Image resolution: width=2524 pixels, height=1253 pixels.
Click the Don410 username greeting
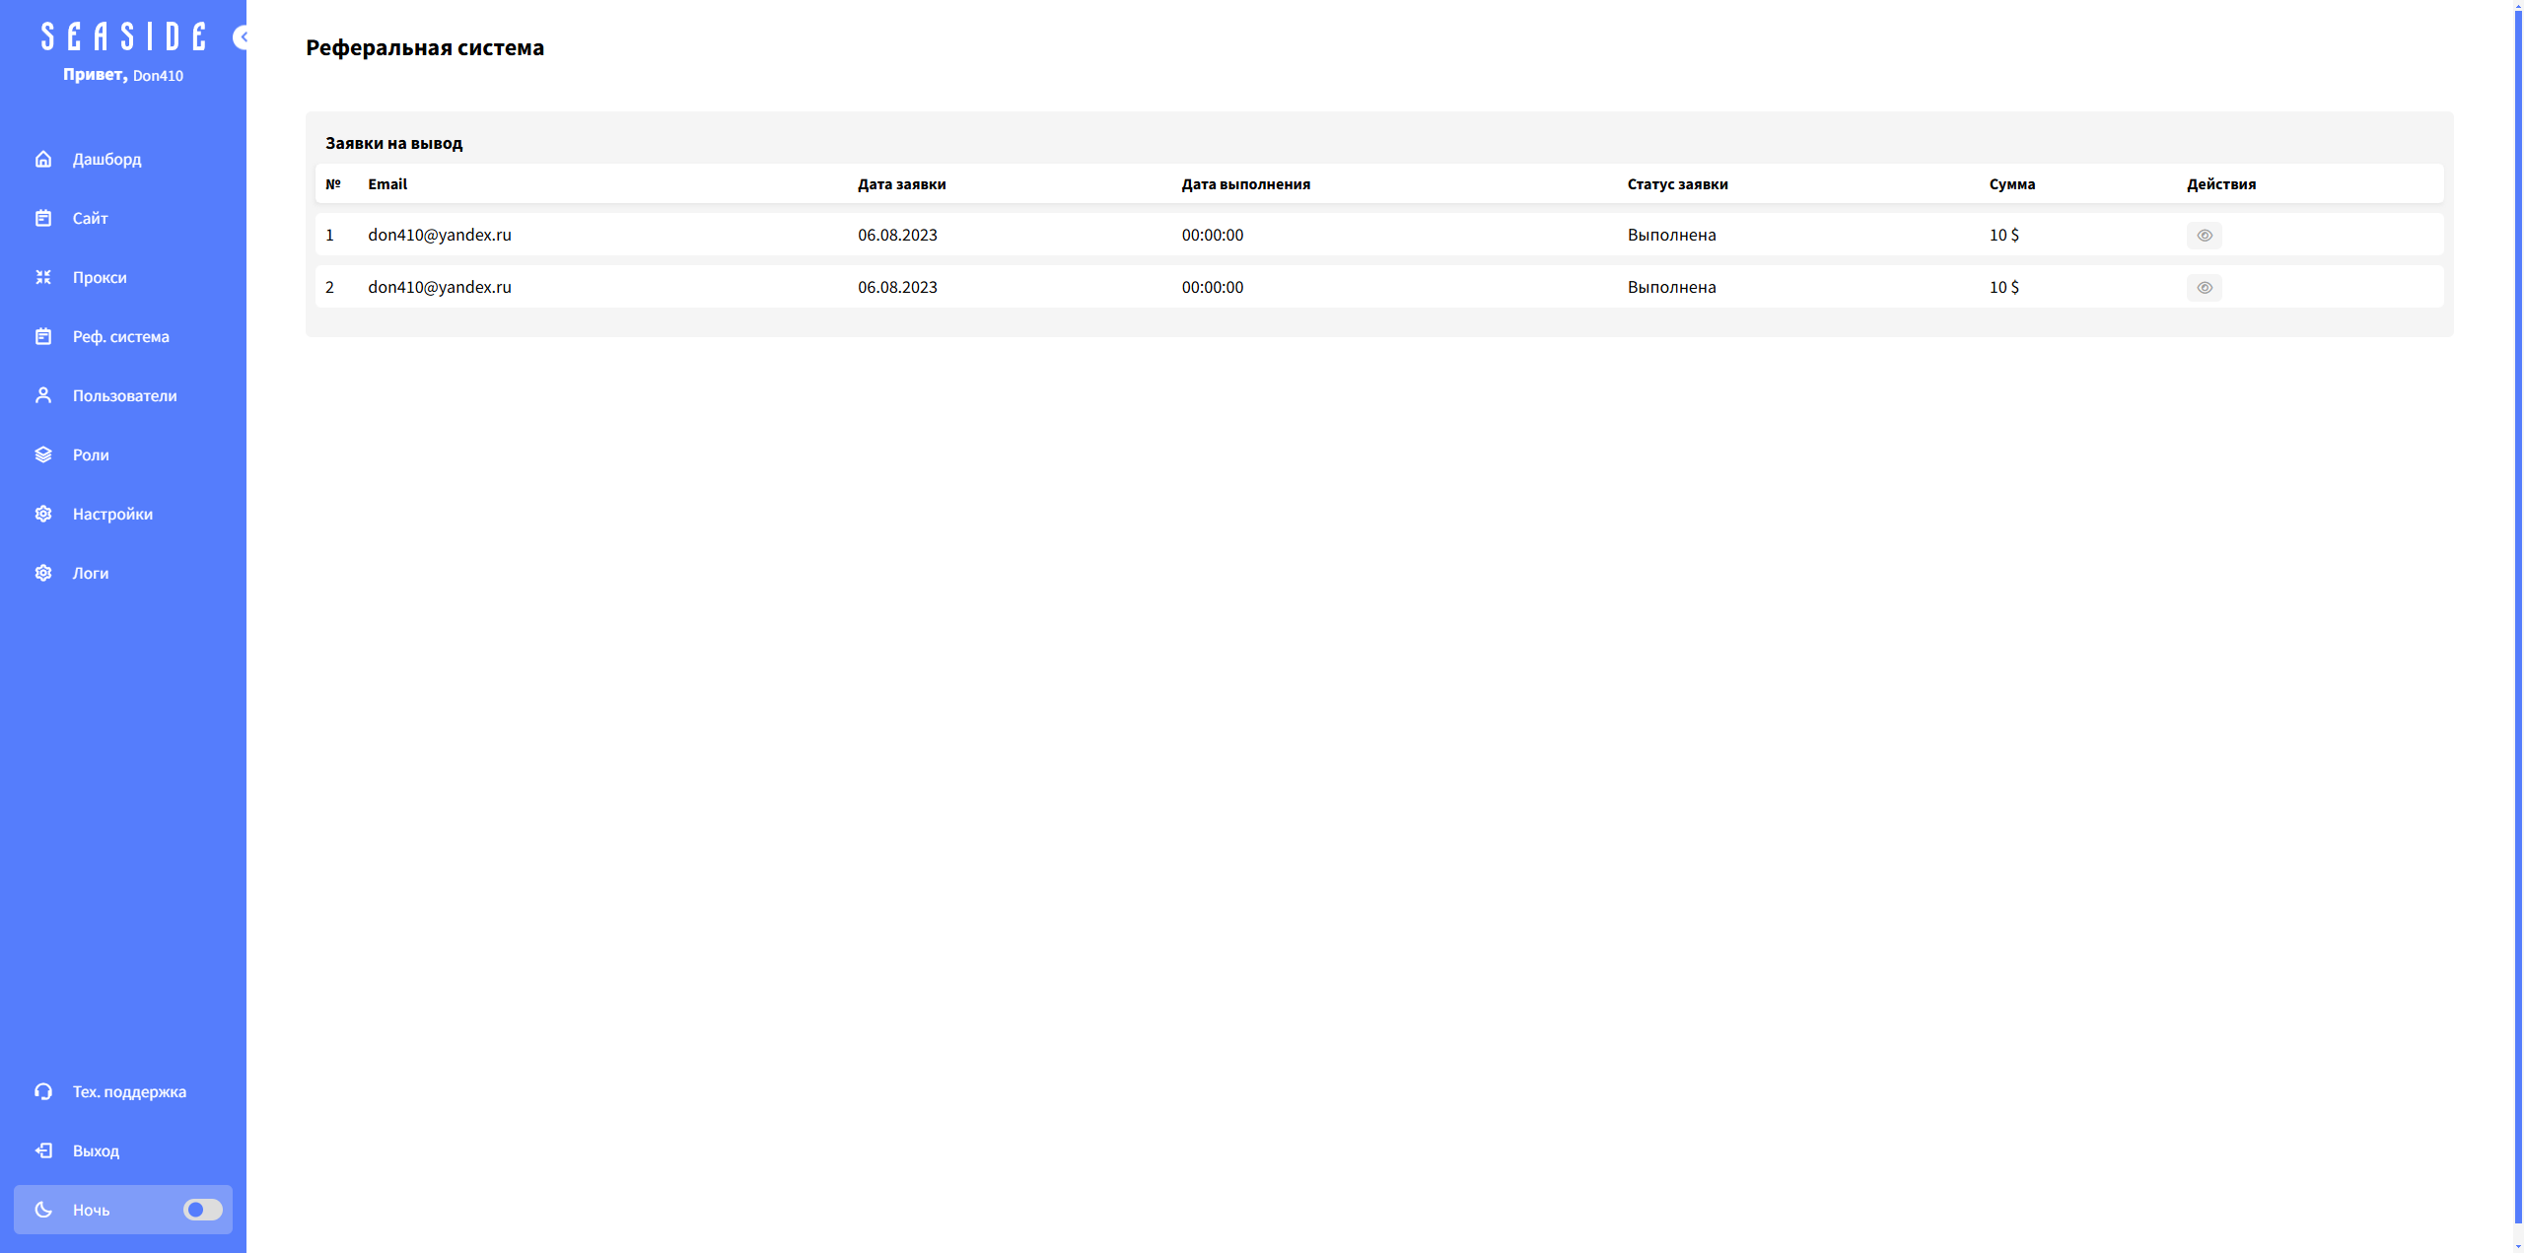coord(158,76)
